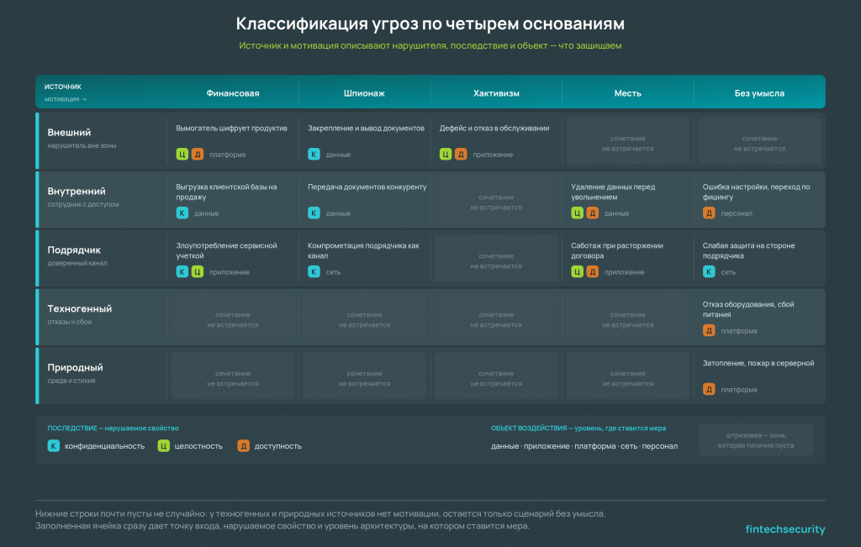The height and width of the screenshot is (547, 861).
Task: Click the К badge under 'Компрометация подрядчика как канал'
Action: click(x=314, y=271)
